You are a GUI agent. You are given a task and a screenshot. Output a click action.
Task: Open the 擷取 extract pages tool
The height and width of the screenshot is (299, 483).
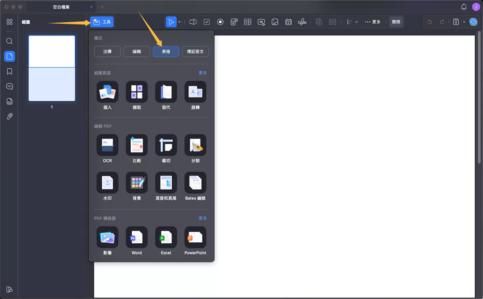tap(137, 95)
